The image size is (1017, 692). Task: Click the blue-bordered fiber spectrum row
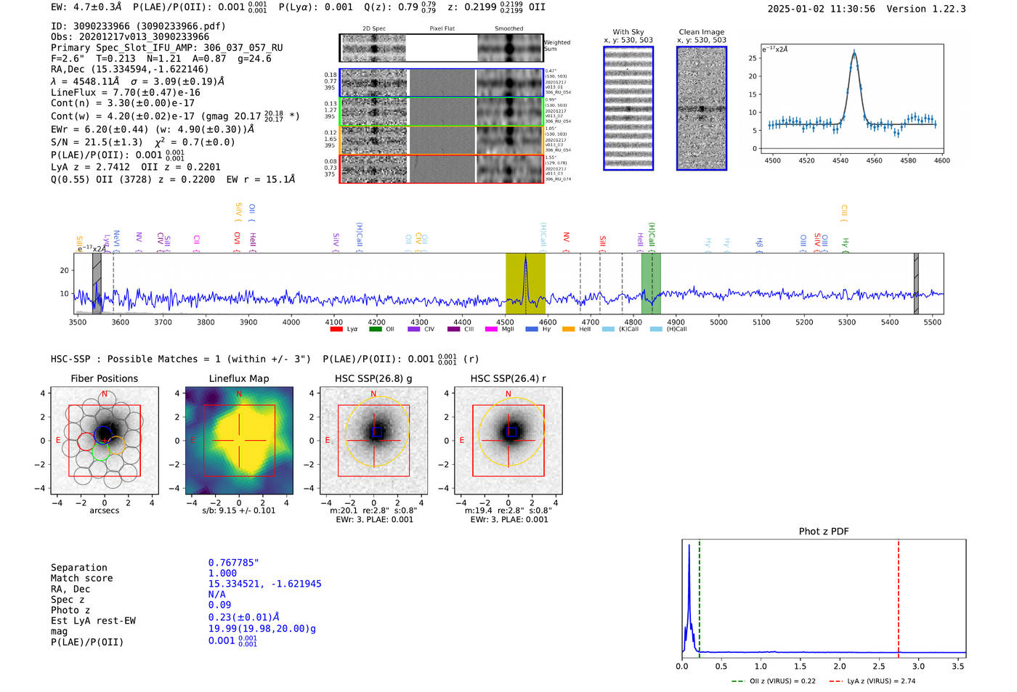click(x=442, y=83)
